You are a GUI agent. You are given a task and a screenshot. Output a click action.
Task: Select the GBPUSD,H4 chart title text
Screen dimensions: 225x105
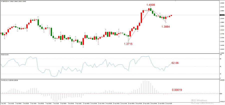(5, 1)
